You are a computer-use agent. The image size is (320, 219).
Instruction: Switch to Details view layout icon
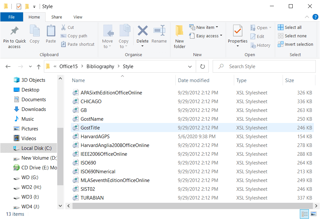click(x=305, y=214)
